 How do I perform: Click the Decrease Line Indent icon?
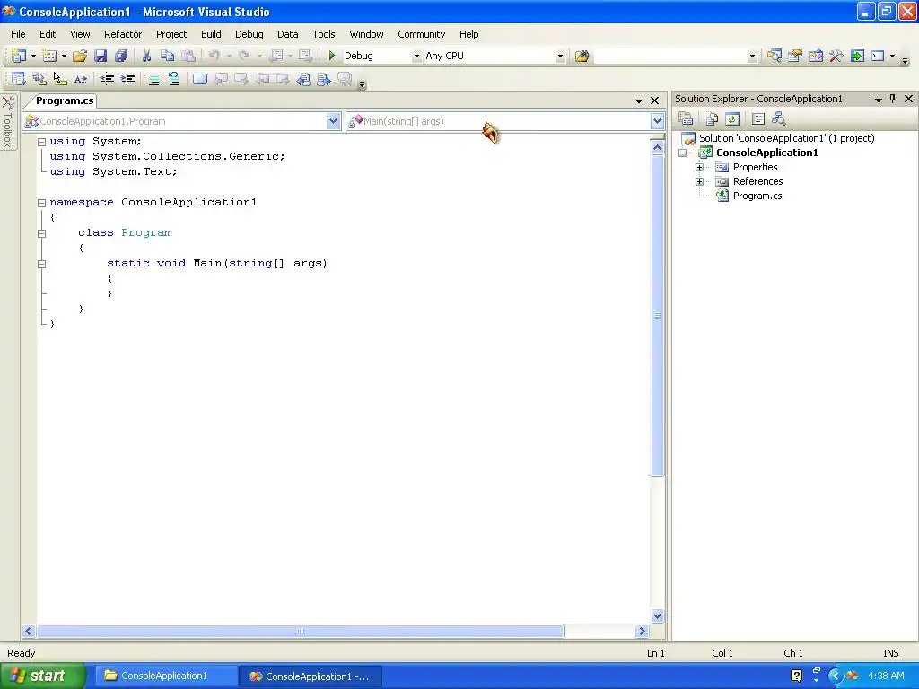[107, 79]
